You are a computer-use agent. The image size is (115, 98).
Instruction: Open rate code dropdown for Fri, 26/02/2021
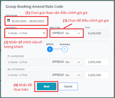pyautogui.click(x=66, y=62)
